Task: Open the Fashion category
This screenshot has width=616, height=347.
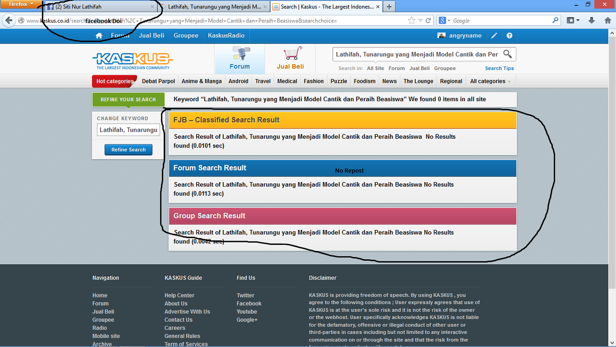Action: tap(314, 81)
